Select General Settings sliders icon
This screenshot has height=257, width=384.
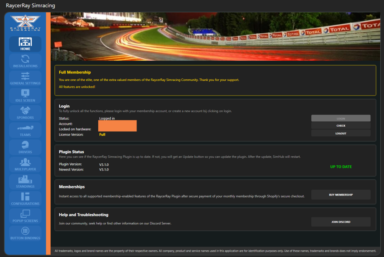pos(25,76)
